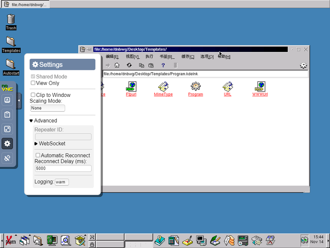Viewport: 330px width, 248px height.
Task: Click the reload icon in file manager toolbar
Action: tap(129, 65)
